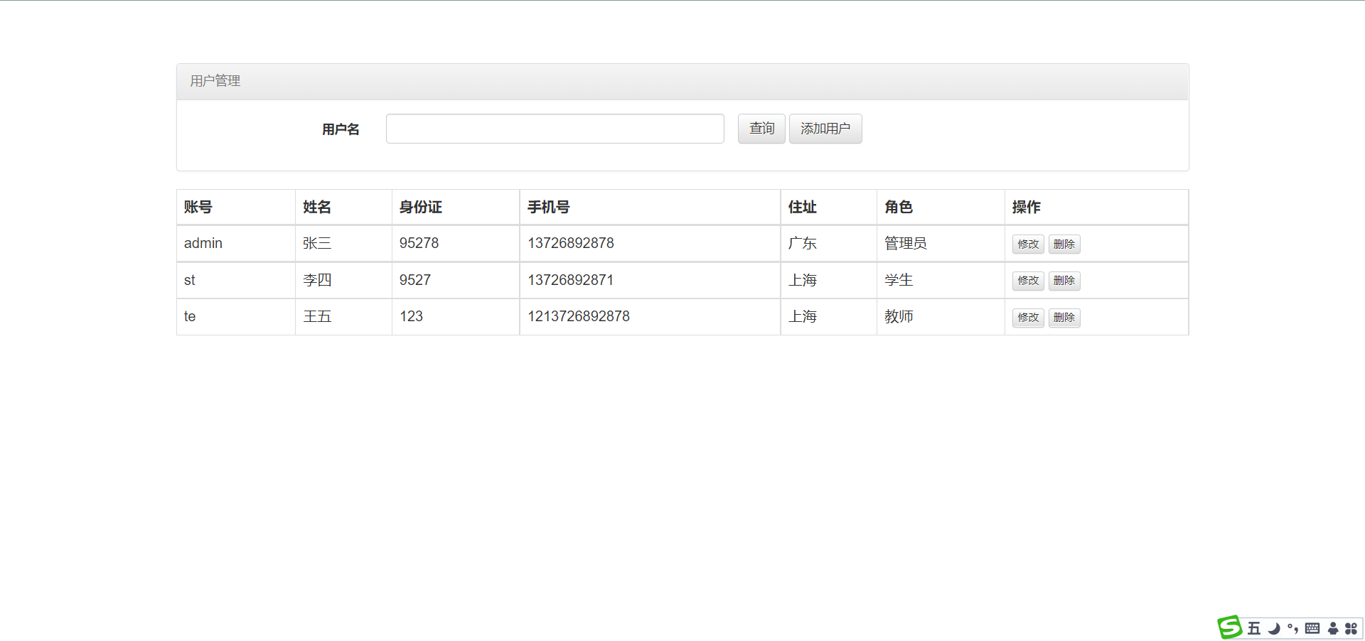Open the IME toolbox four-leaf icon
The image size is (1365, 641).
tap(1351, 628)
